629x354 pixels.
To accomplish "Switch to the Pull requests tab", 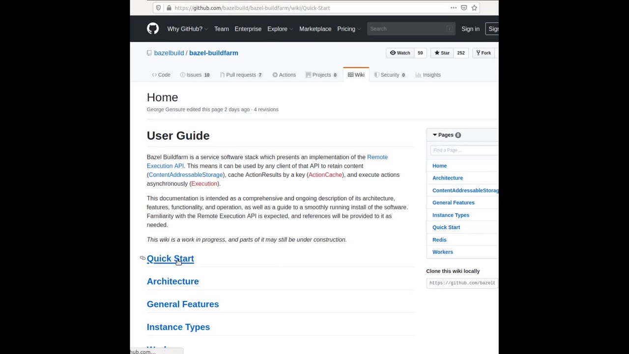I will point(241,75).
